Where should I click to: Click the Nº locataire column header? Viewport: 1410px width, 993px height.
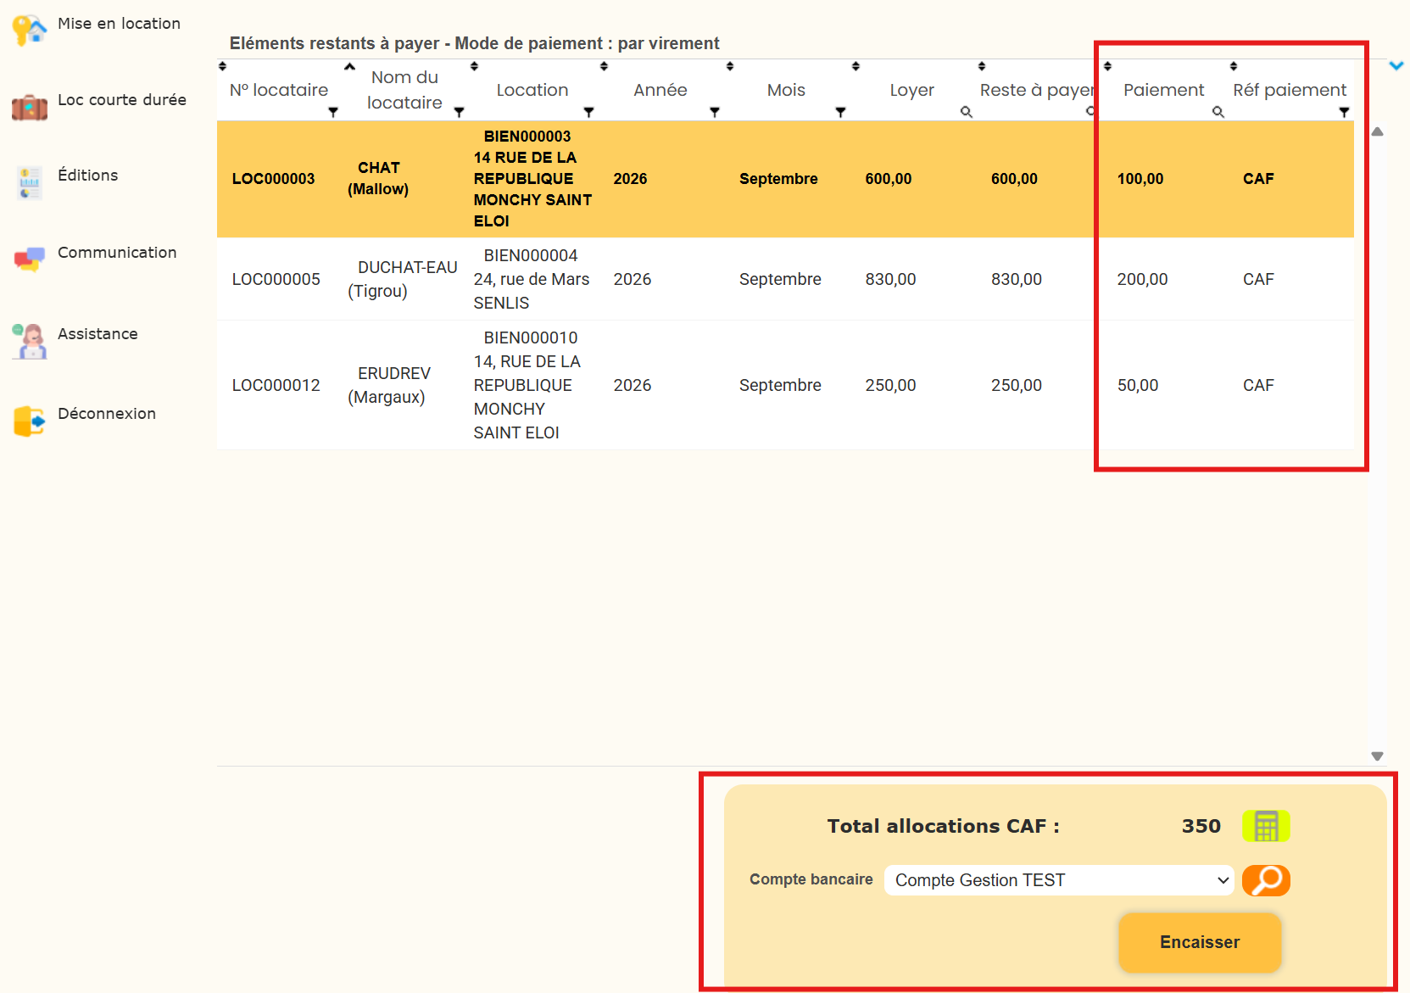tap(279, 90)
